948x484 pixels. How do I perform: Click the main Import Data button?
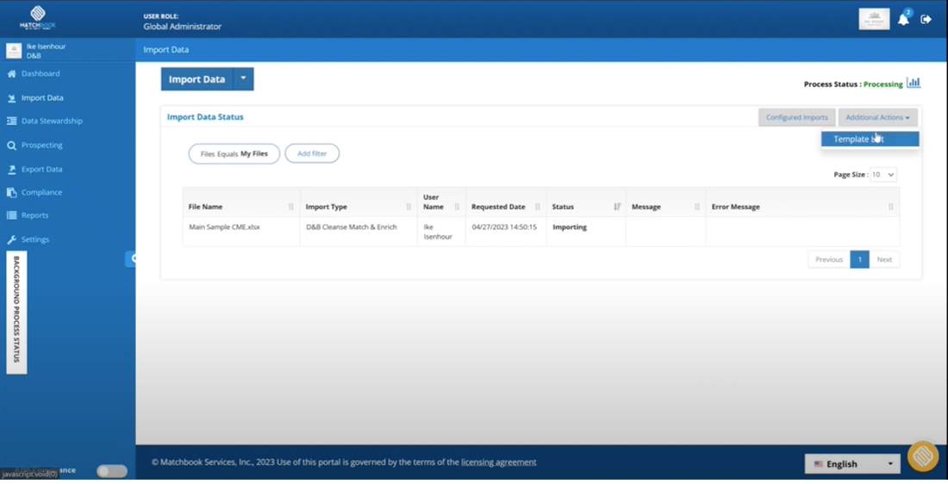197,78
